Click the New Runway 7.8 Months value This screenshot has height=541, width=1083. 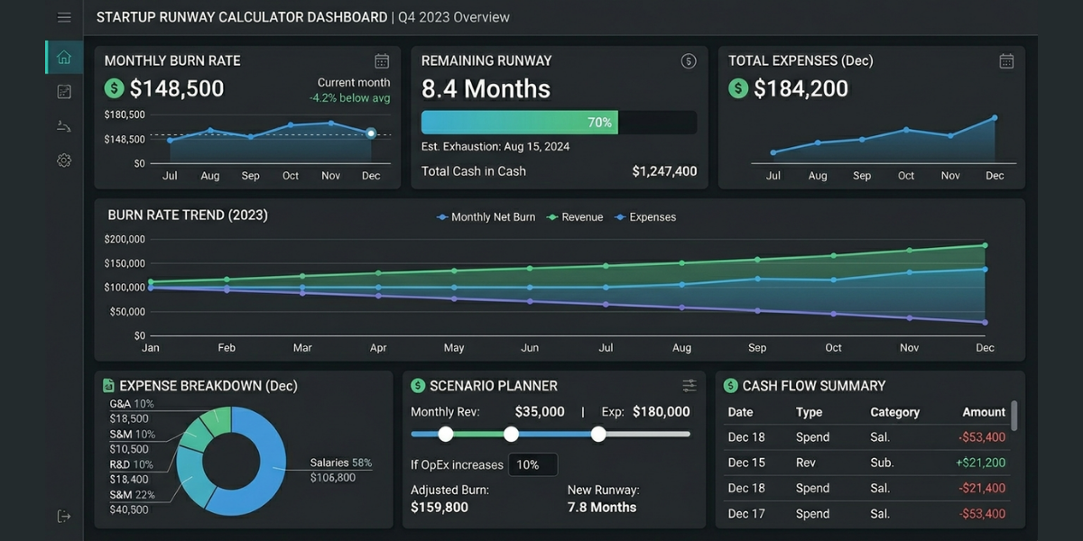point(602,508)
